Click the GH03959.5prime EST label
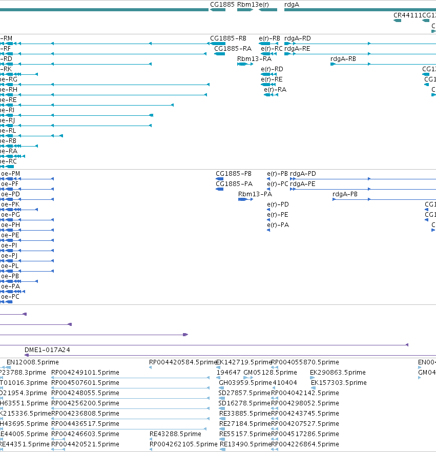 (x=245, y=382)
